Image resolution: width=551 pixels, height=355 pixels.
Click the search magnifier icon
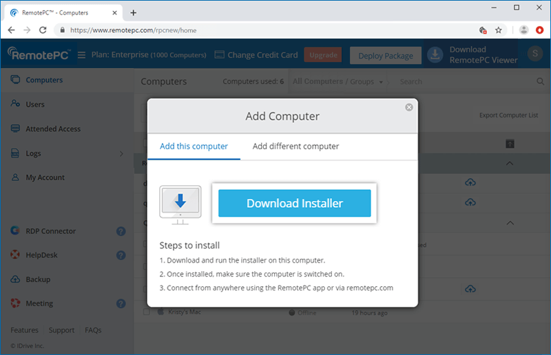(x=541, y=81)
